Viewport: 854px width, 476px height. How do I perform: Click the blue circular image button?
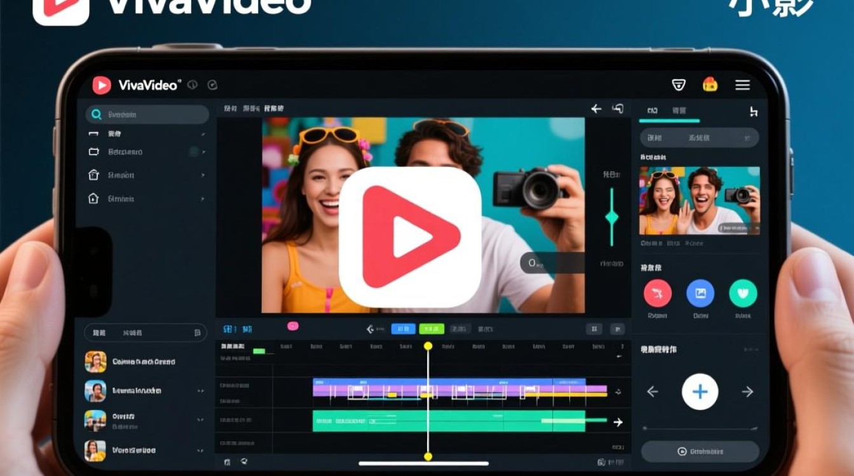coord(700,293)
